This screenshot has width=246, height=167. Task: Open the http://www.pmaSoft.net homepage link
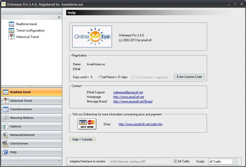[129, 97]
